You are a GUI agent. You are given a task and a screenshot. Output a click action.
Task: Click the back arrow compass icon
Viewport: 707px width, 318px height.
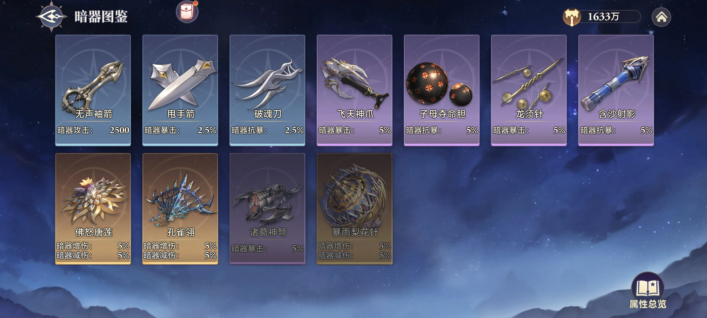51,16
